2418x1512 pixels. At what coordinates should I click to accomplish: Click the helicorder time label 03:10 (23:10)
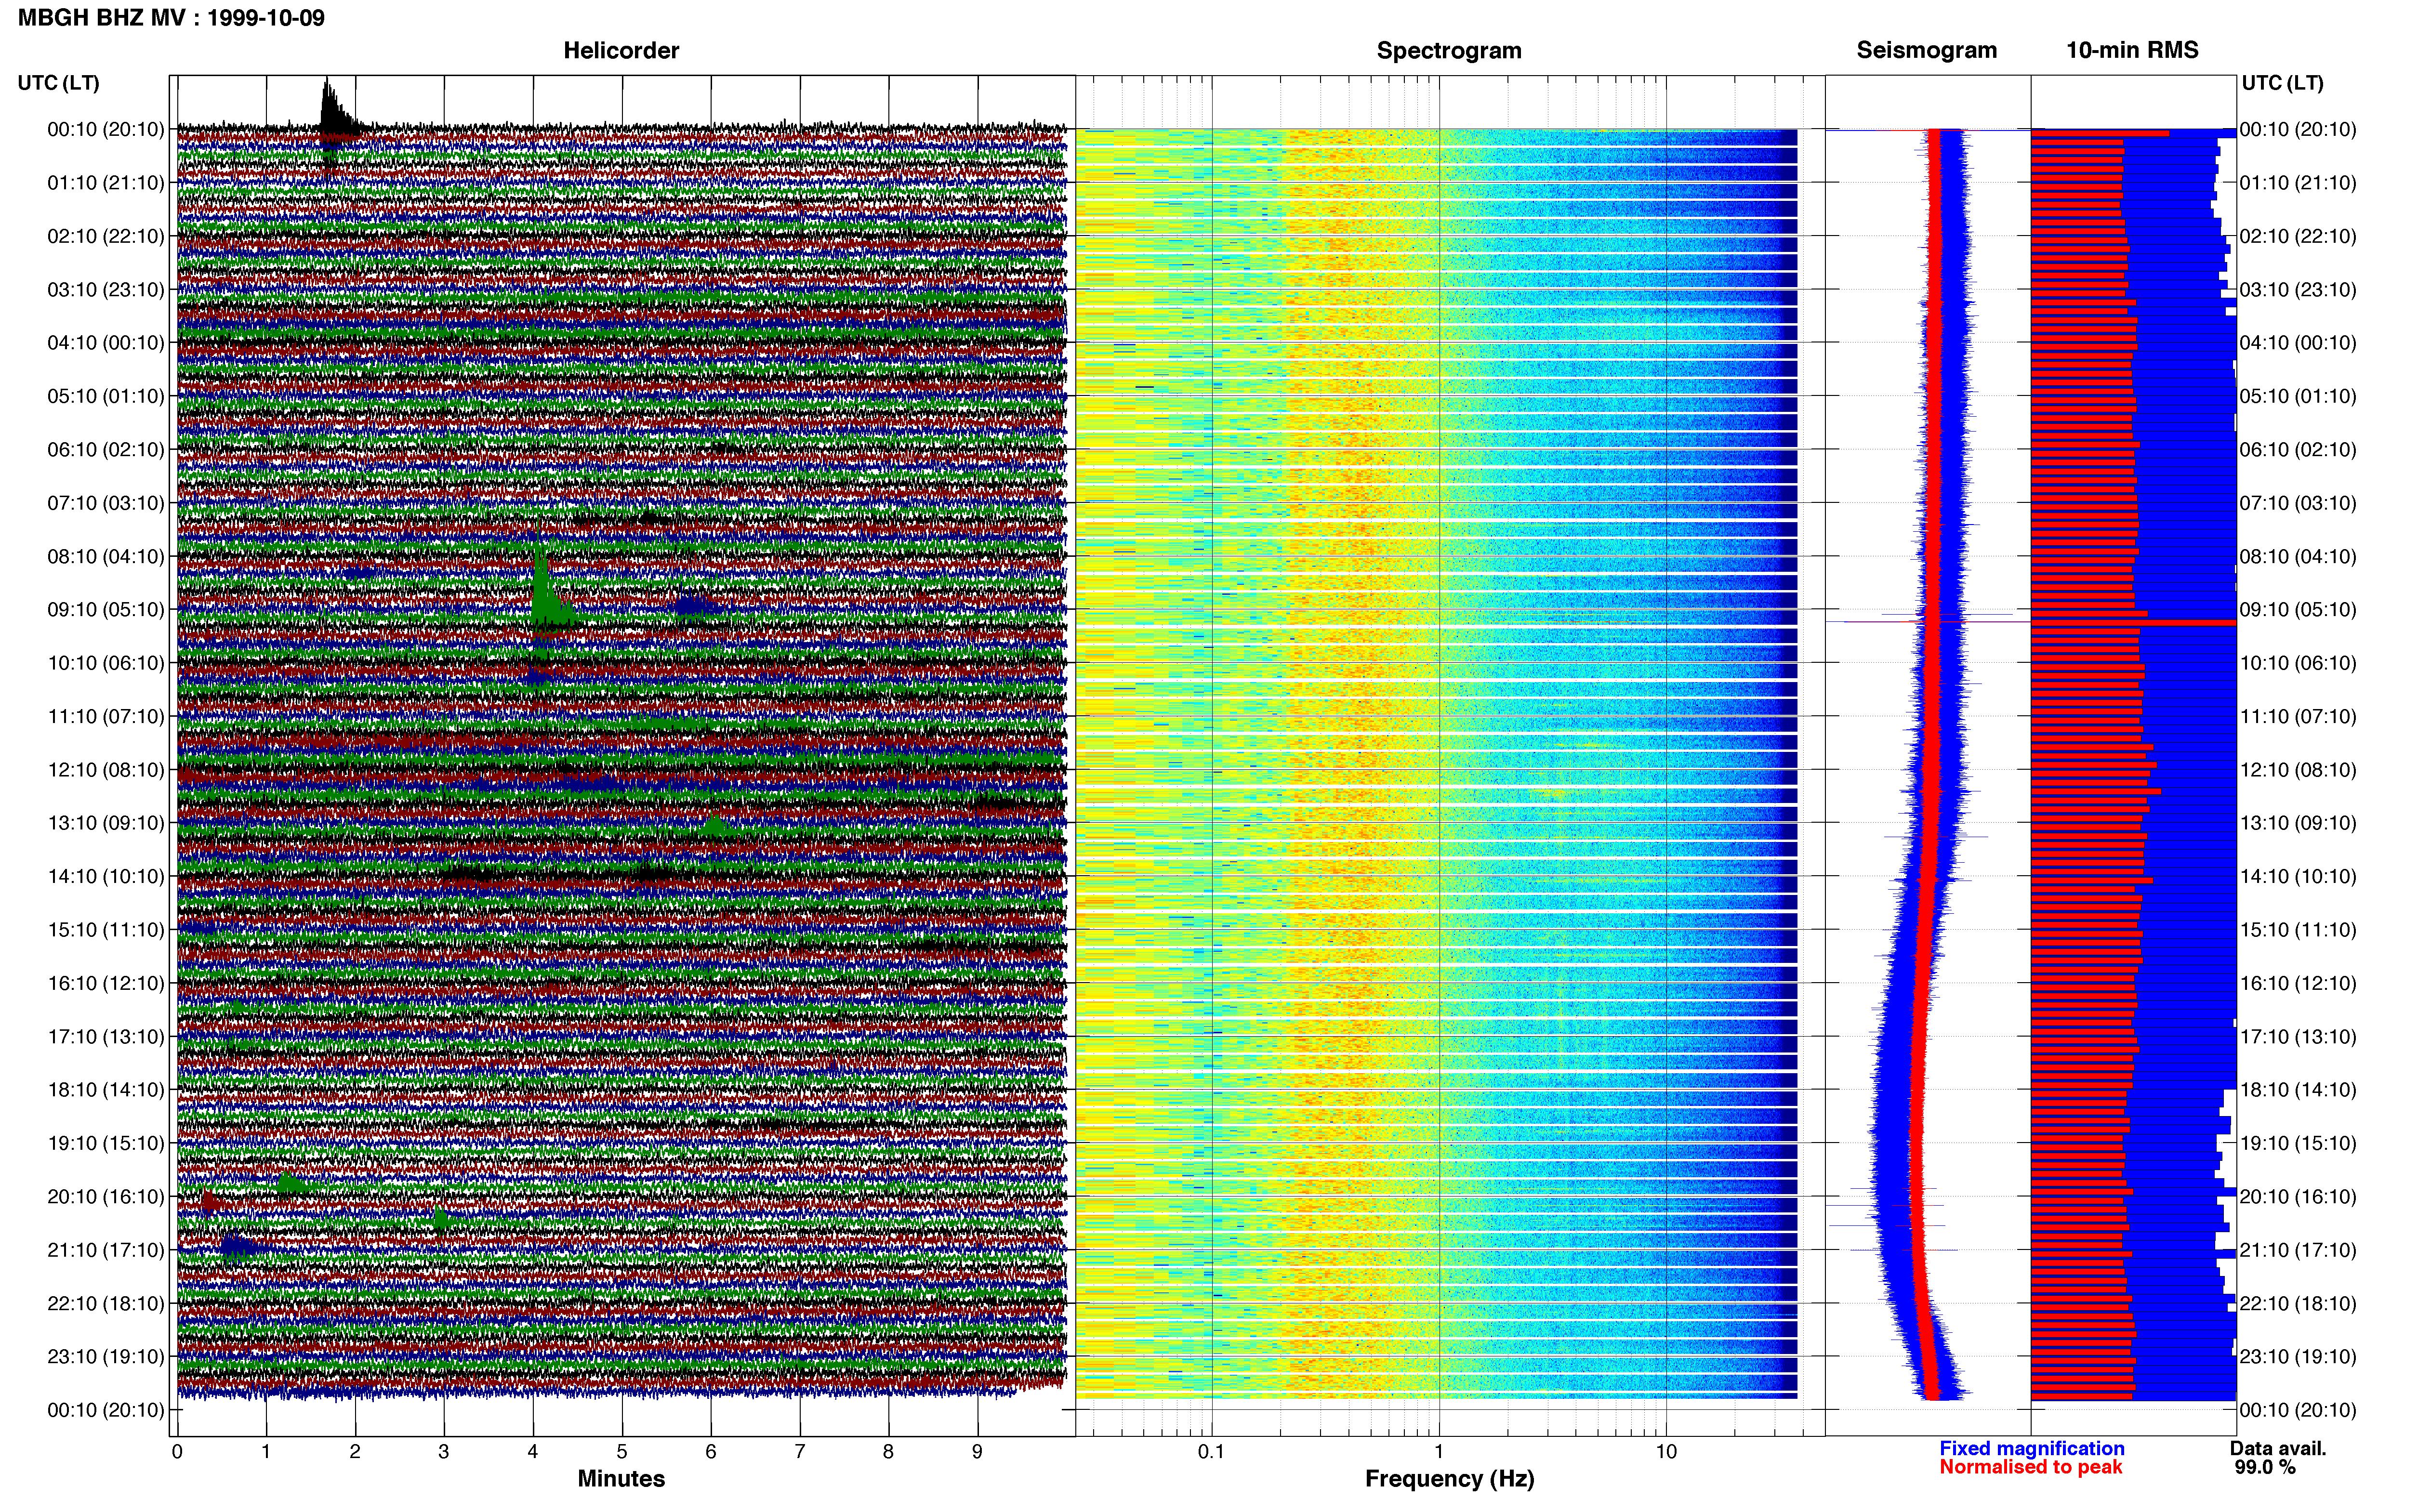point(106,290)
